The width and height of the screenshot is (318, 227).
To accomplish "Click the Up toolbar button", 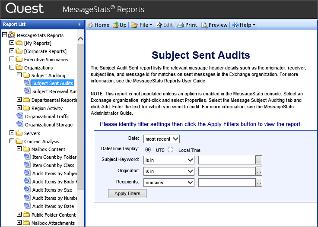I will click(120, 25).
